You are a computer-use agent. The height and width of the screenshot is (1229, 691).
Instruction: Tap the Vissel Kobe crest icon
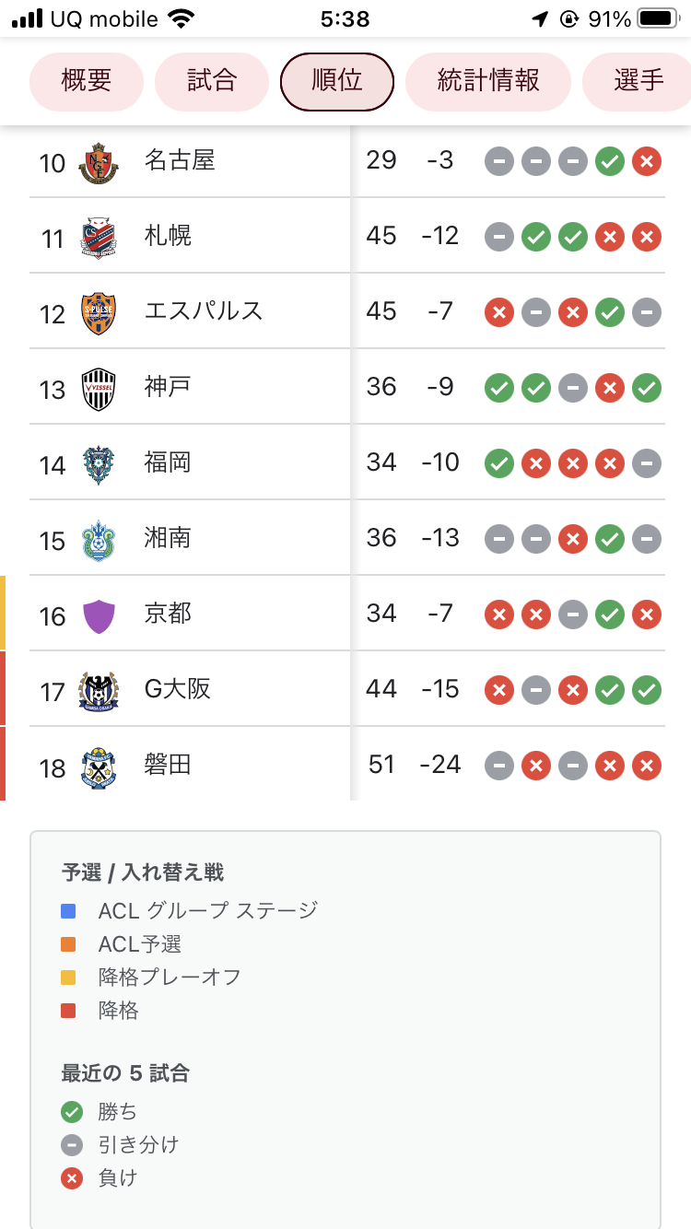click(x=99, y=389)
